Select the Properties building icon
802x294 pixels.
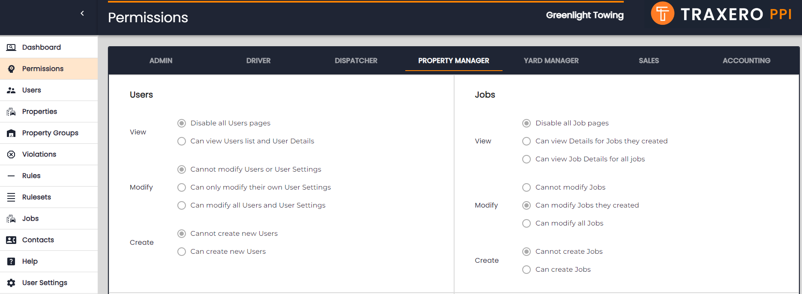click(11, 111)
